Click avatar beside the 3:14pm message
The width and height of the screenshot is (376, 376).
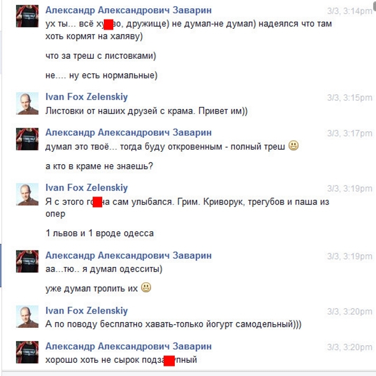coord(27,16)
